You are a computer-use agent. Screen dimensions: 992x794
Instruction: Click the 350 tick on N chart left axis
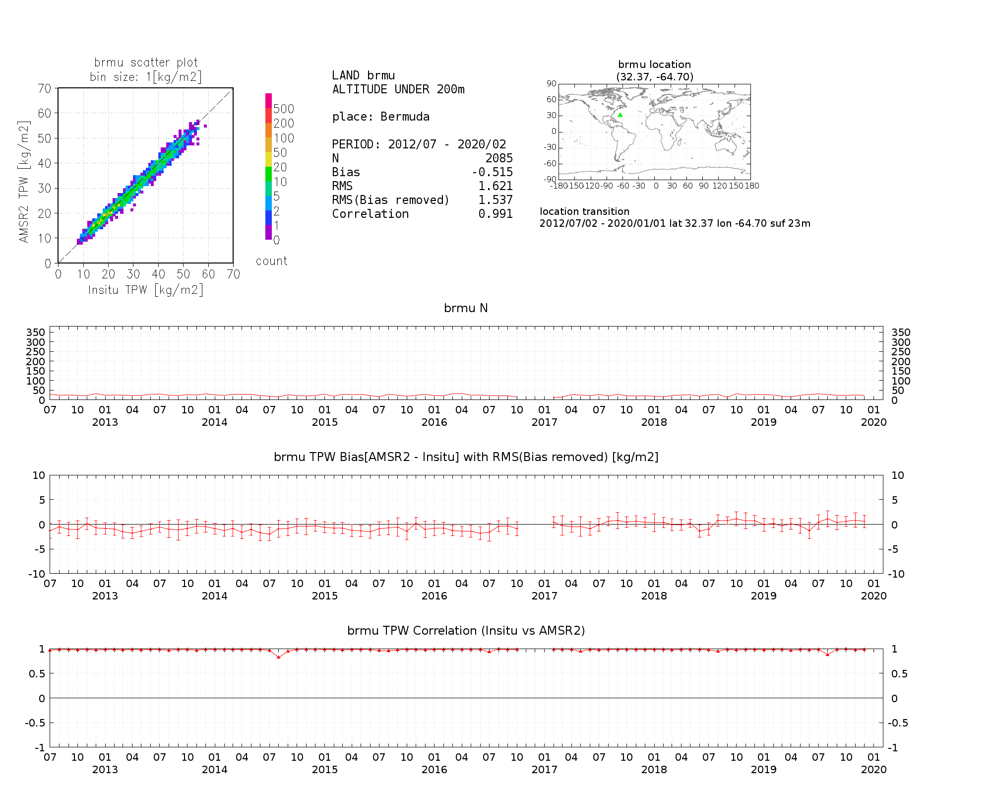click(x=36, y=332)
